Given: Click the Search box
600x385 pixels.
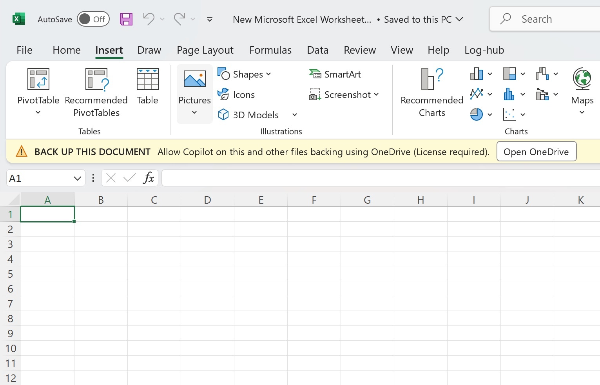Looking at the screenshot, I should (545, 19).
